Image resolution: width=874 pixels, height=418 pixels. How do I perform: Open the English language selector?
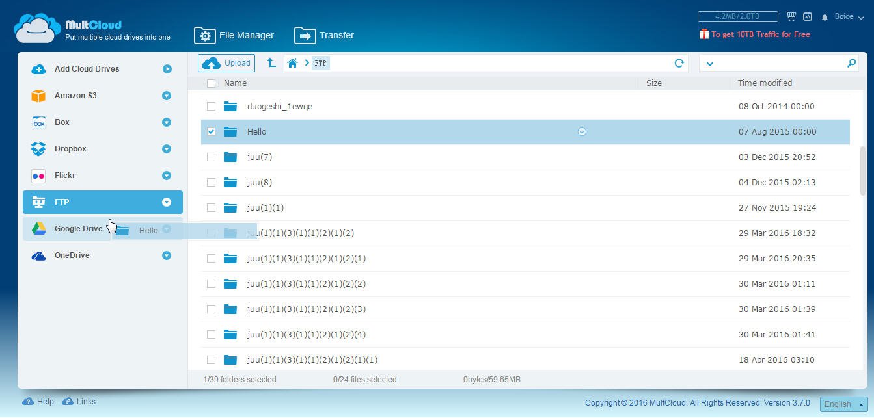[x=843, y=404]
